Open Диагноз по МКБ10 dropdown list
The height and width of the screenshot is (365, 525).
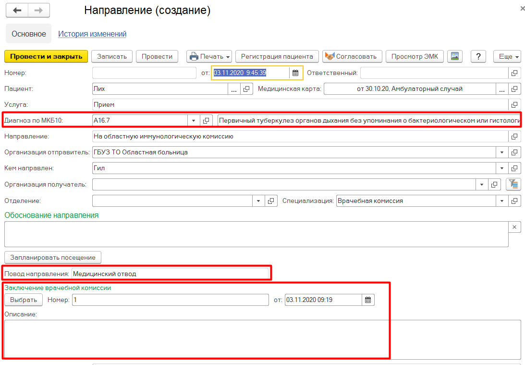click(x=194, y=121)
